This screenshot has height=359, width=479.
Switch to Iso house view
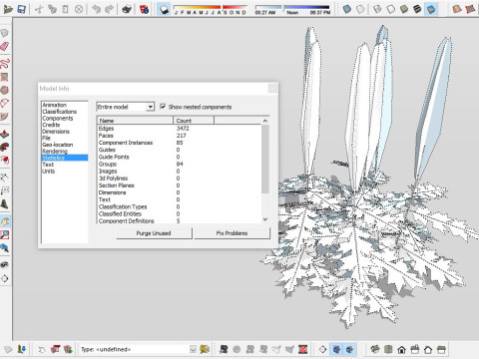[375, 349]
